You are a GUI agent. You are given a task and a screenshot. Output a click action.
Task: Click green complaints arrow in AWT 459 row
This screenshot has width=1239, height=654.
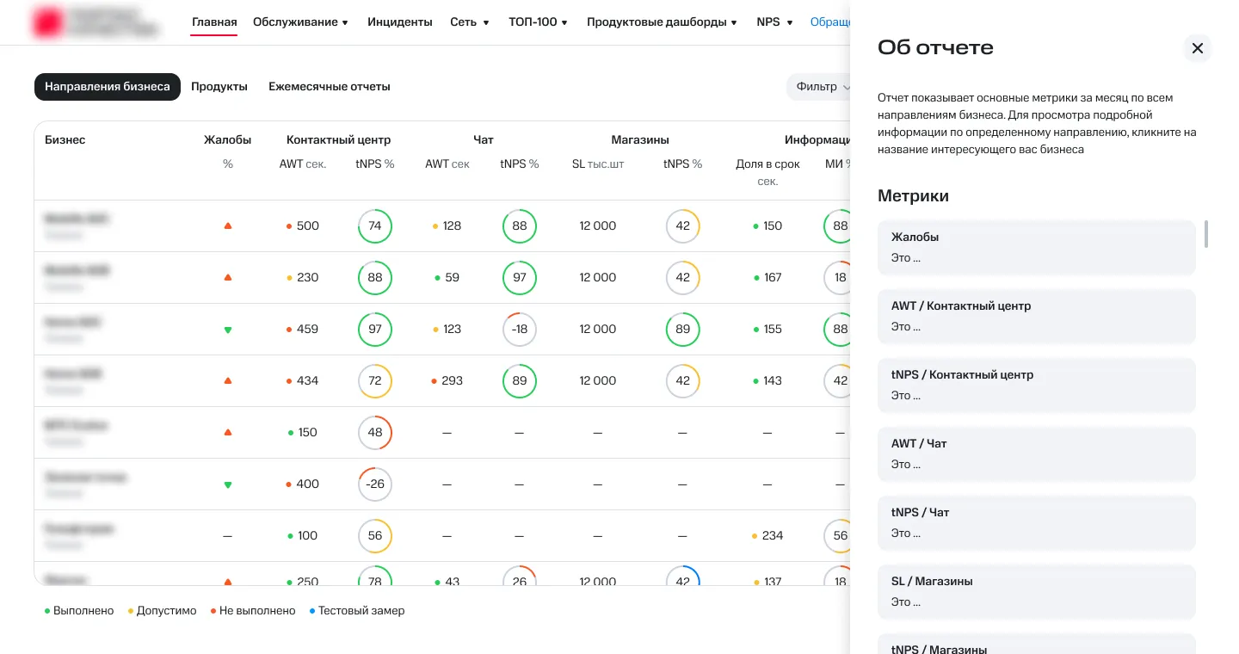click(x=228, y=330)
